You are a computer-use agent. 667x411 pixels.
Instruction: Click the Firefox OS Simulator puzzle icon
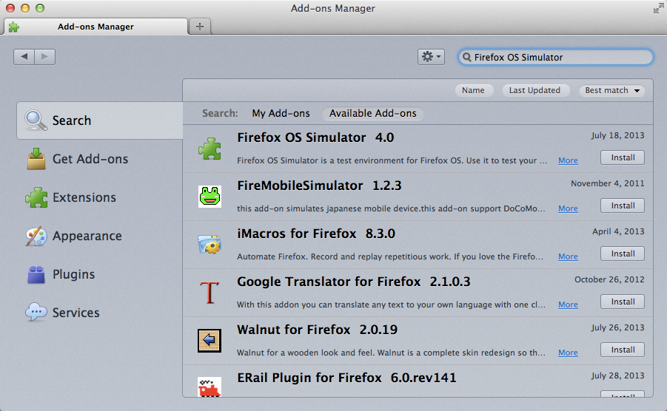click(210, 149)
